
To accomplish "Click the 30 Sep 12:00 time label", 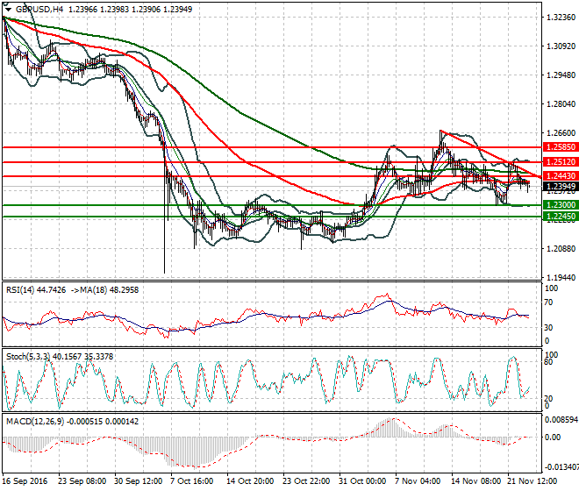I will [138, 481].
